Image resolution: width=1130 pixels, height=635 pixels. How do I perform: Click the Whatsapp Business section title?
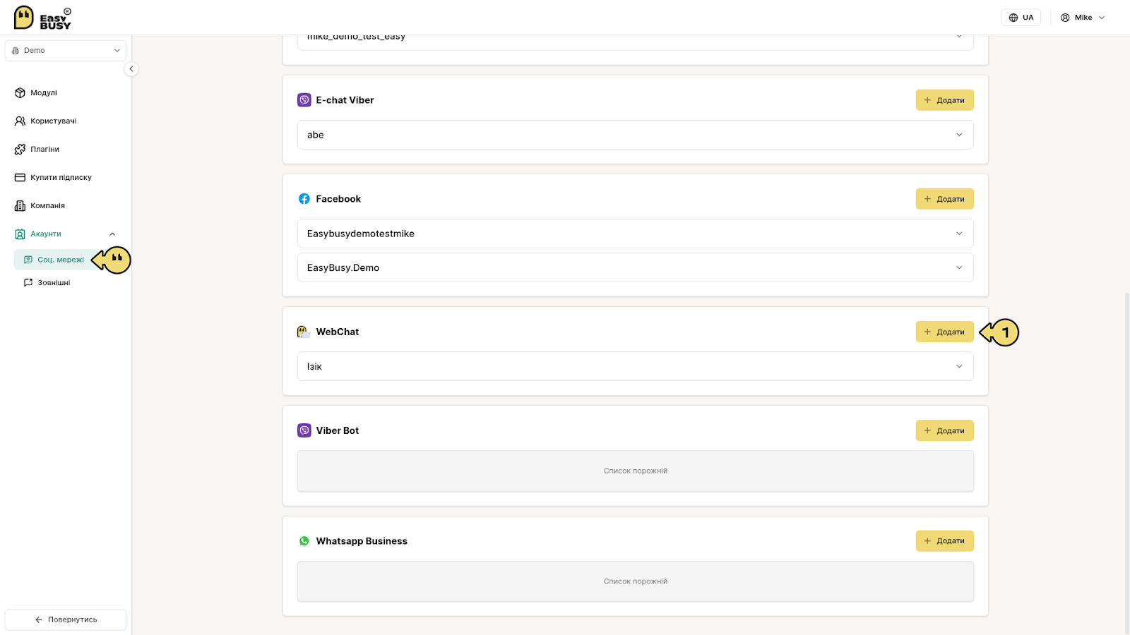[362, 541]
